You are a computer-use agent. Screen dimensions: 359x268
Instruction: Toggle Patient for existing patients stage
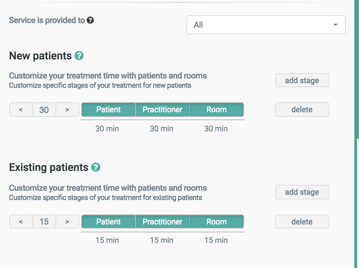coord(108,222)
